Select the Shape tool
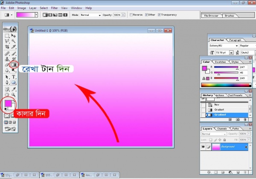This screenshot has width=256, height=179. tap(14, 82)
